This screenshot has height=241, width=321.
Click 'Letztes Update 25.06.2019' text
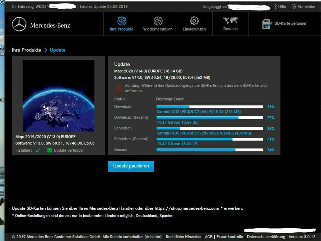click(x=104, y=6)
